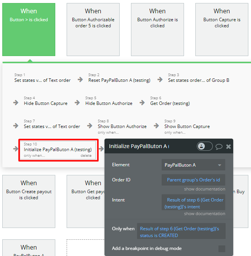Click the arrow between Step 2 and Step 3
Screen dimensions: 251x256
point(160,80)
